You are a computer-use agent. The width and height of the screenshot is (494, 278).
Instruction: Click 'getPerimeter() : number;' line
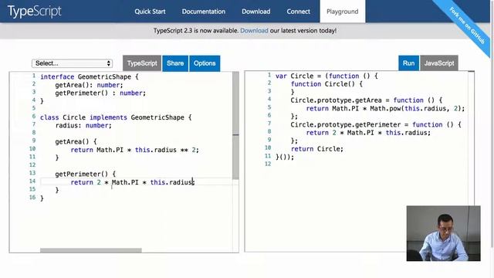pos(100,93)
